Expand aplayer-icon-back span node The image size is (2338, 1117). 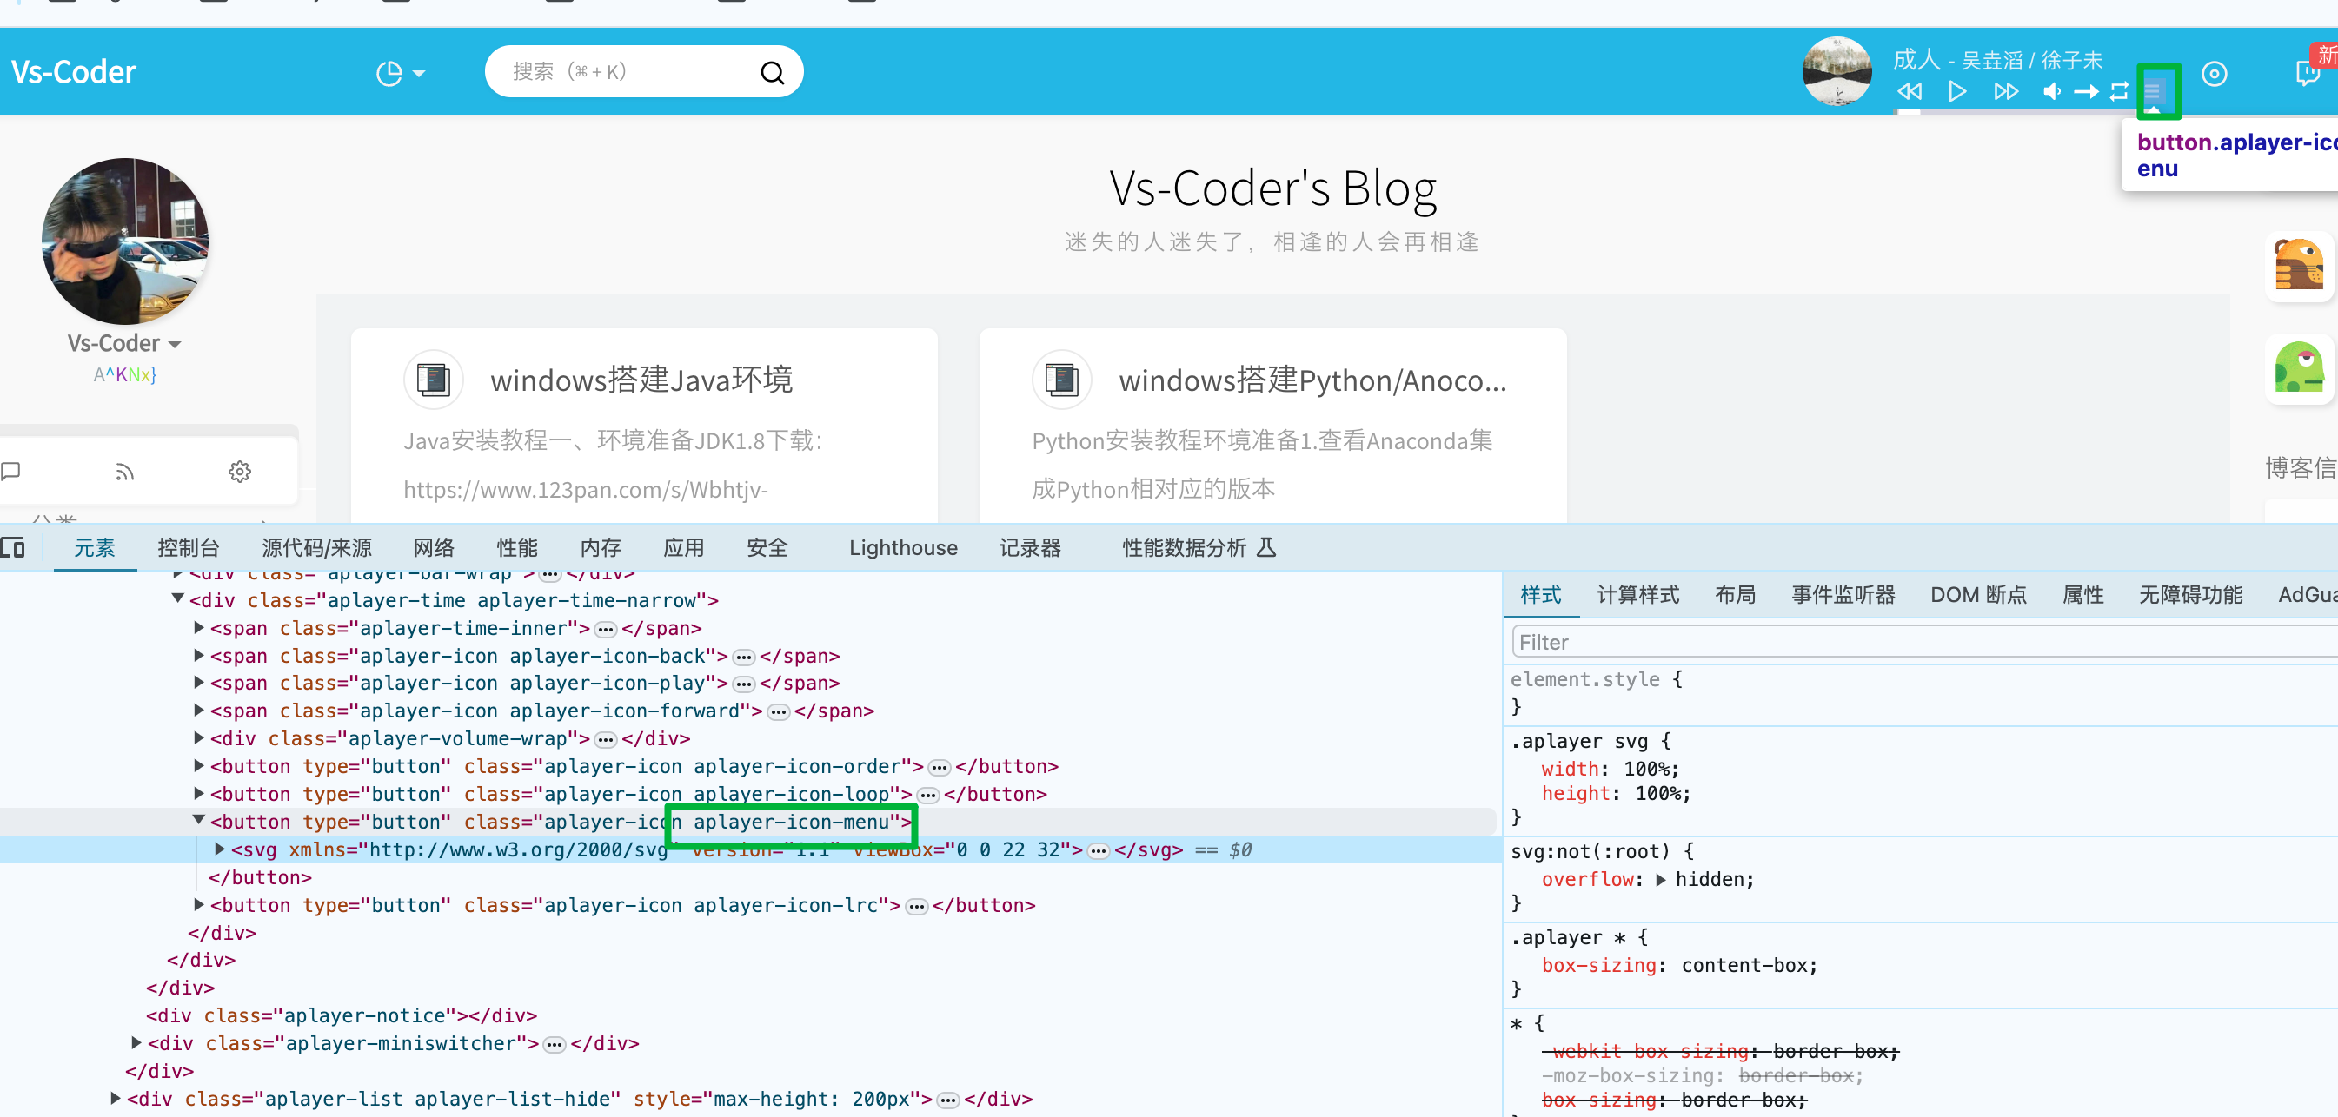coord(199,656)
